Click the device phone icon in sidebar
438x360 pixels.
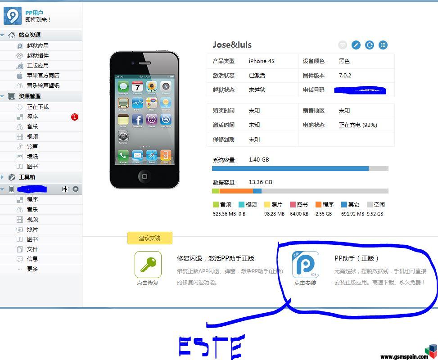(11, 189)
